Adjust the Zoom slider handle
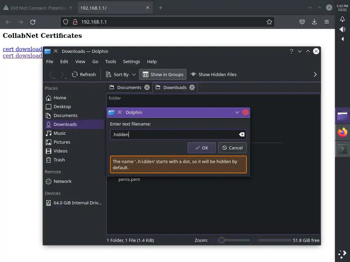This screenshot has width=350, height=262. tap(221, 240)
